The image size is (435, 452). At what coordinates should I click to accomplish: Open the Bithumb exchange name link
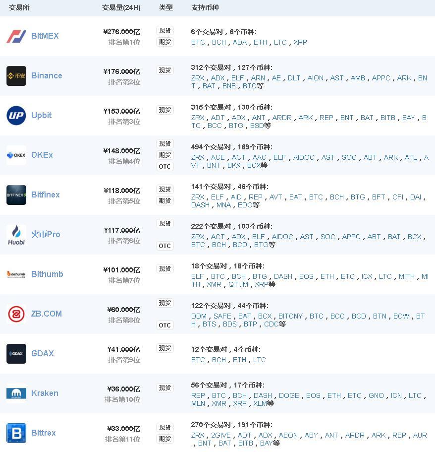[47, 274]
